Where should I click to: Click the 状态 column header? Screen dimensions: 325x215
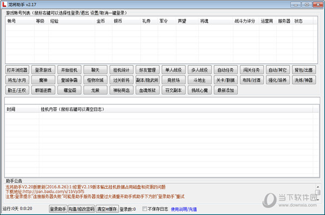click(x=303, y=21)
